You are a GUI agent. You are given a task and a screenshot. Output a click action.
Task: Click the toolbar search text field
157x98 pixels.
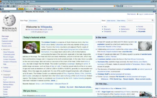[x=10, y=9]
